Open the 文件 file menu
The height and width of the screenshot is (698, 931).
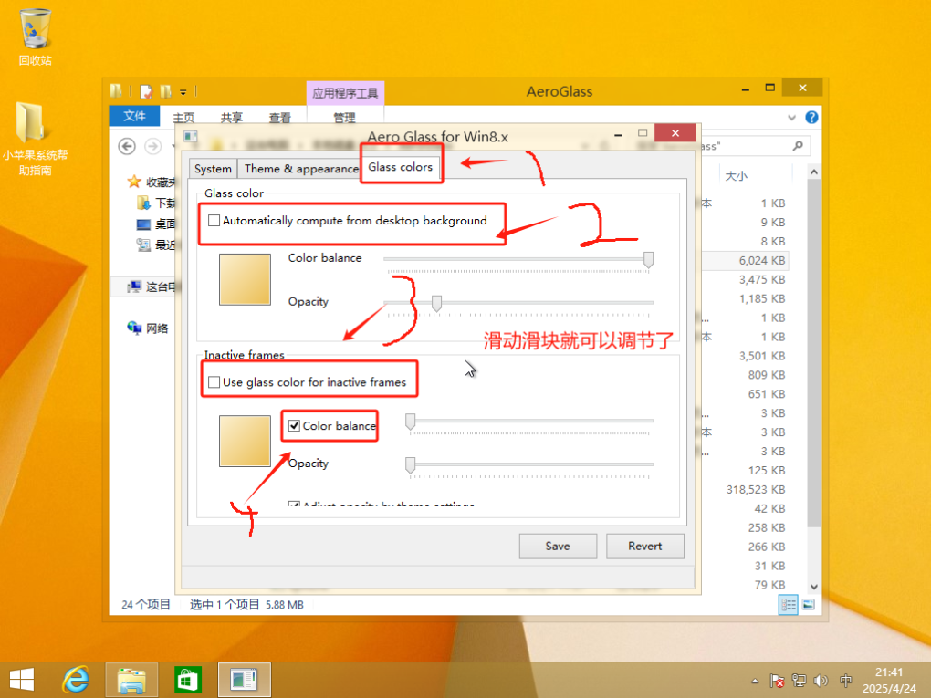(134, 116)
